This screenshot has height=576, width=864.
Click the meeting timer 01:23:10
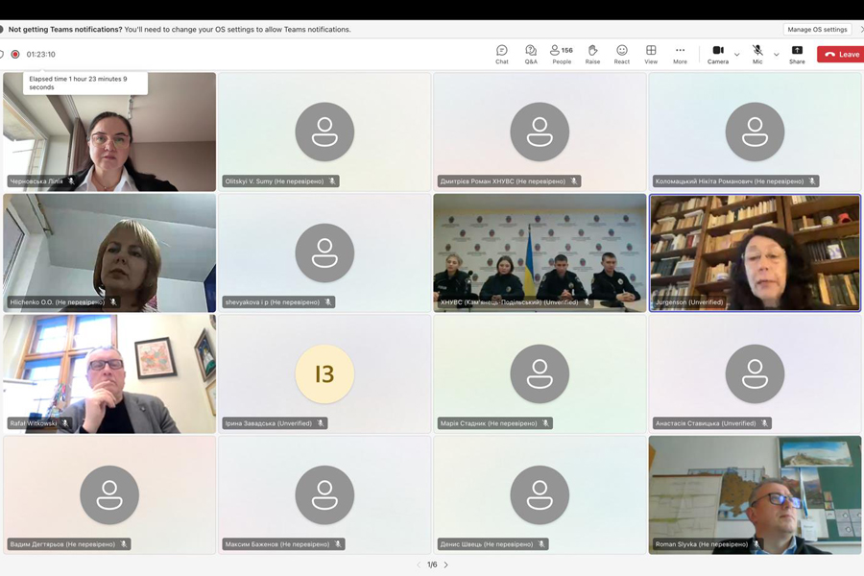(40, 54)
